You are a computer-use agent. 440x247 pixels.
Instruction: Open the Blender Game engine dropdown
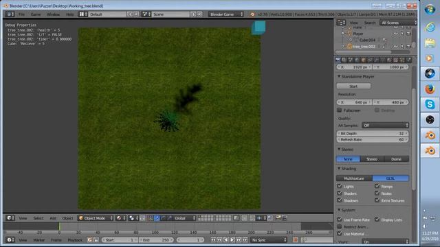point(226,14)
